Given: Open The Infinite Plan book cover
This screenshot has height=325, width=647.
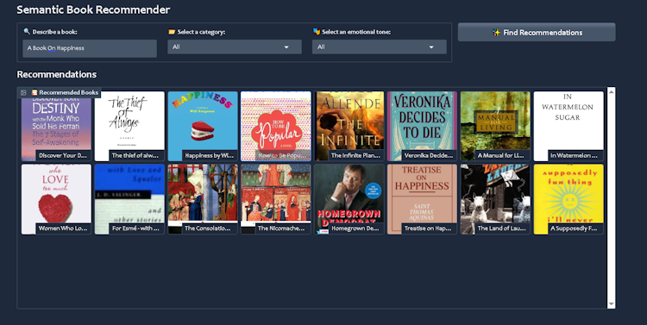Looking at the screenshot, I should click(x=349, y=126).
